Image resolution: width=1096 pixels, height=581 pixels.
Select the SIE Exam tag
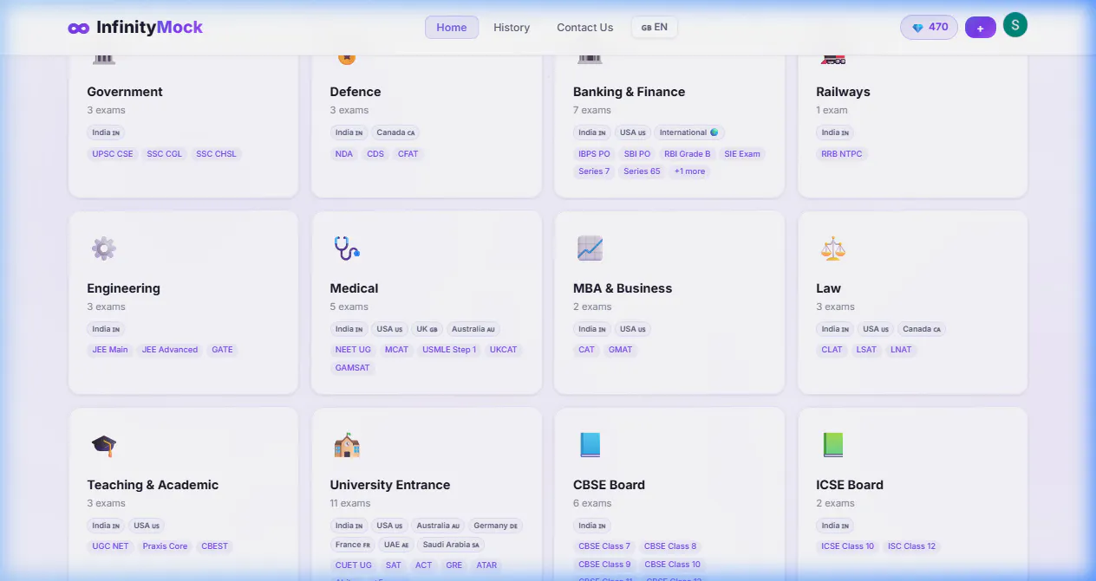[x=742, y=154]
